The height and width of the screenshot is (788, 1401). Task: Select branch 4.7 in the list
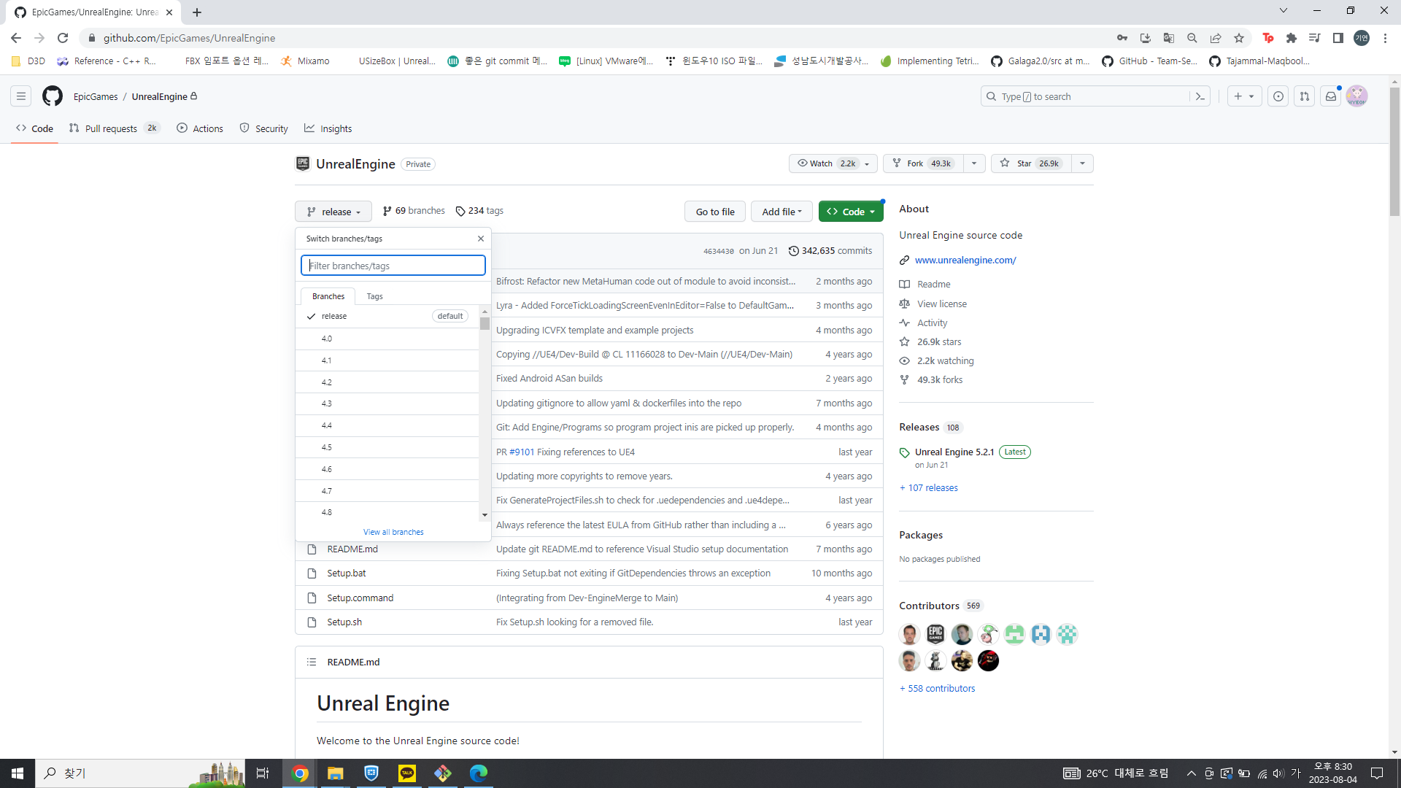coord(387,491)
